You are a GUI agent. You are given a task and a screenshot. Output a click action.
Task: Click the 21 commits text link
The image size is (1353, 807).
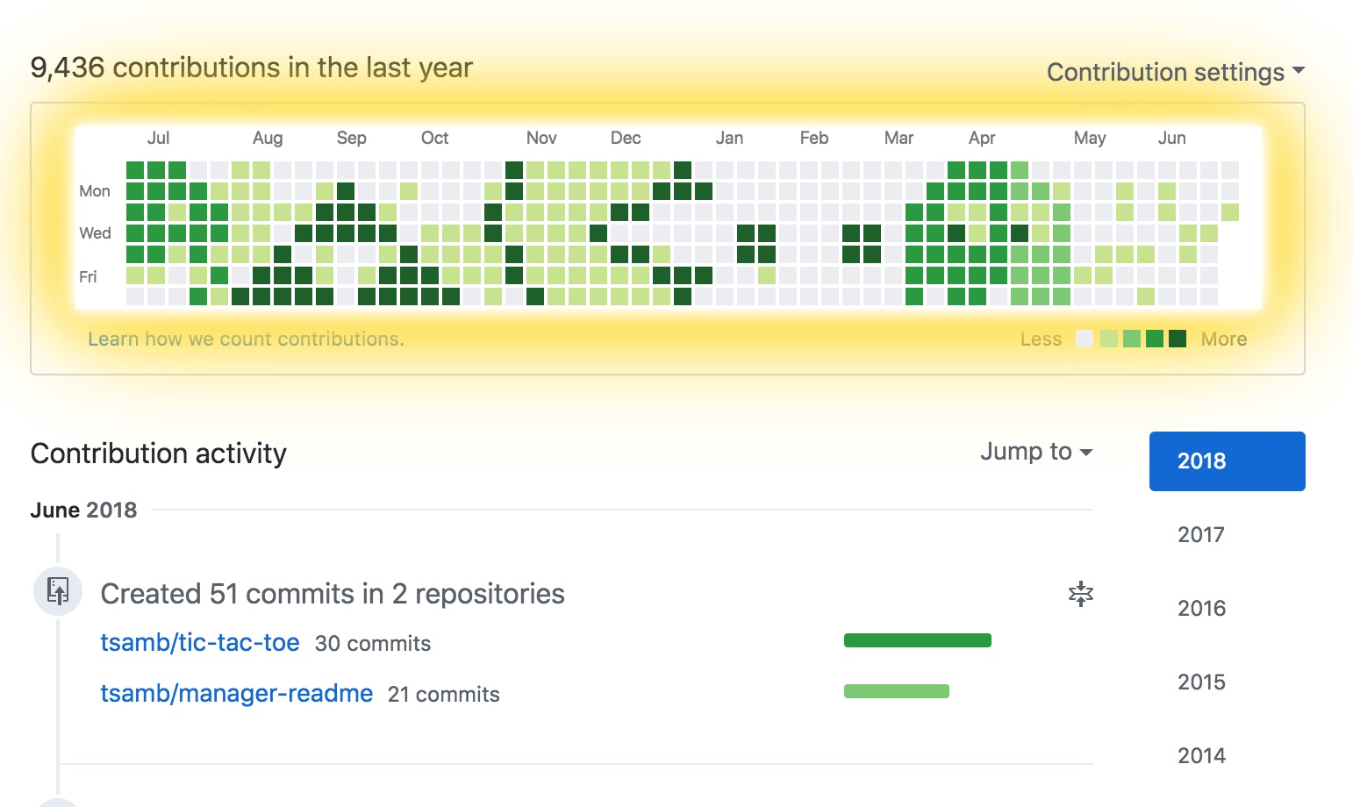(444, 695)
